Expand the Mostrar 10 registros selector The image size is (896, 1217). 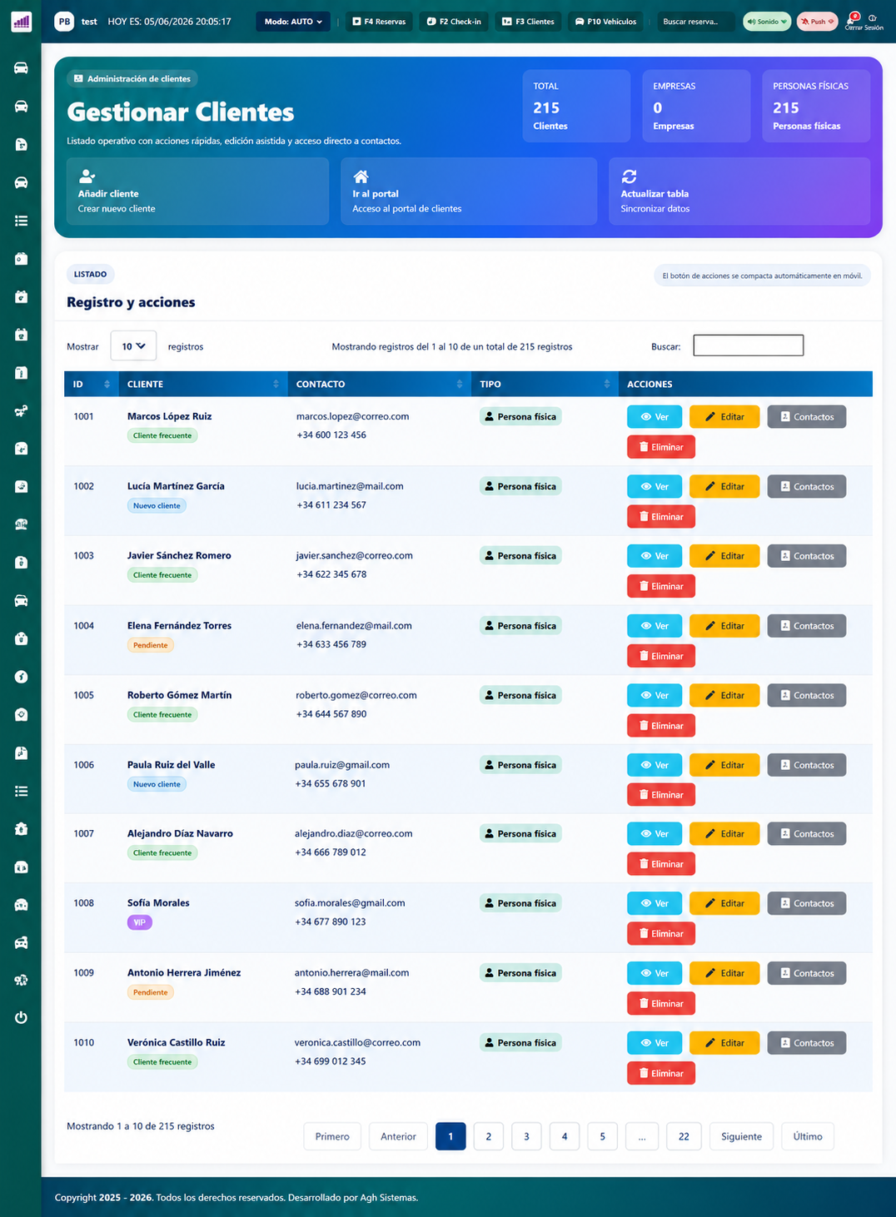pos(133,346)
